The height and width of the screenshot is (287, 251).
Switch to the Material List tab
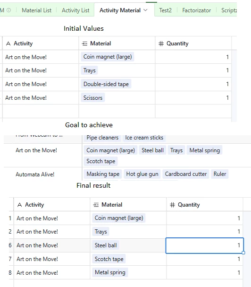(x=36, y=10)
